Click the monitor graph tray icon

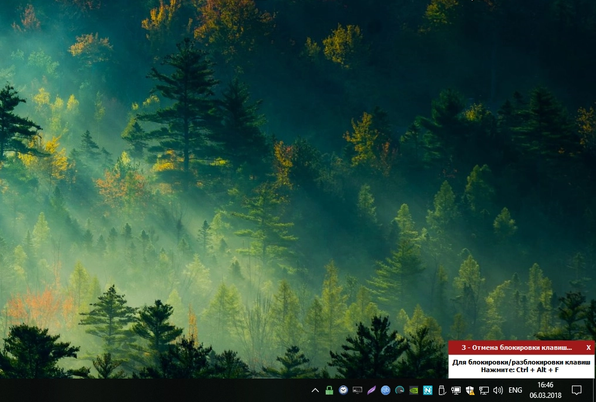pos(357,390)
